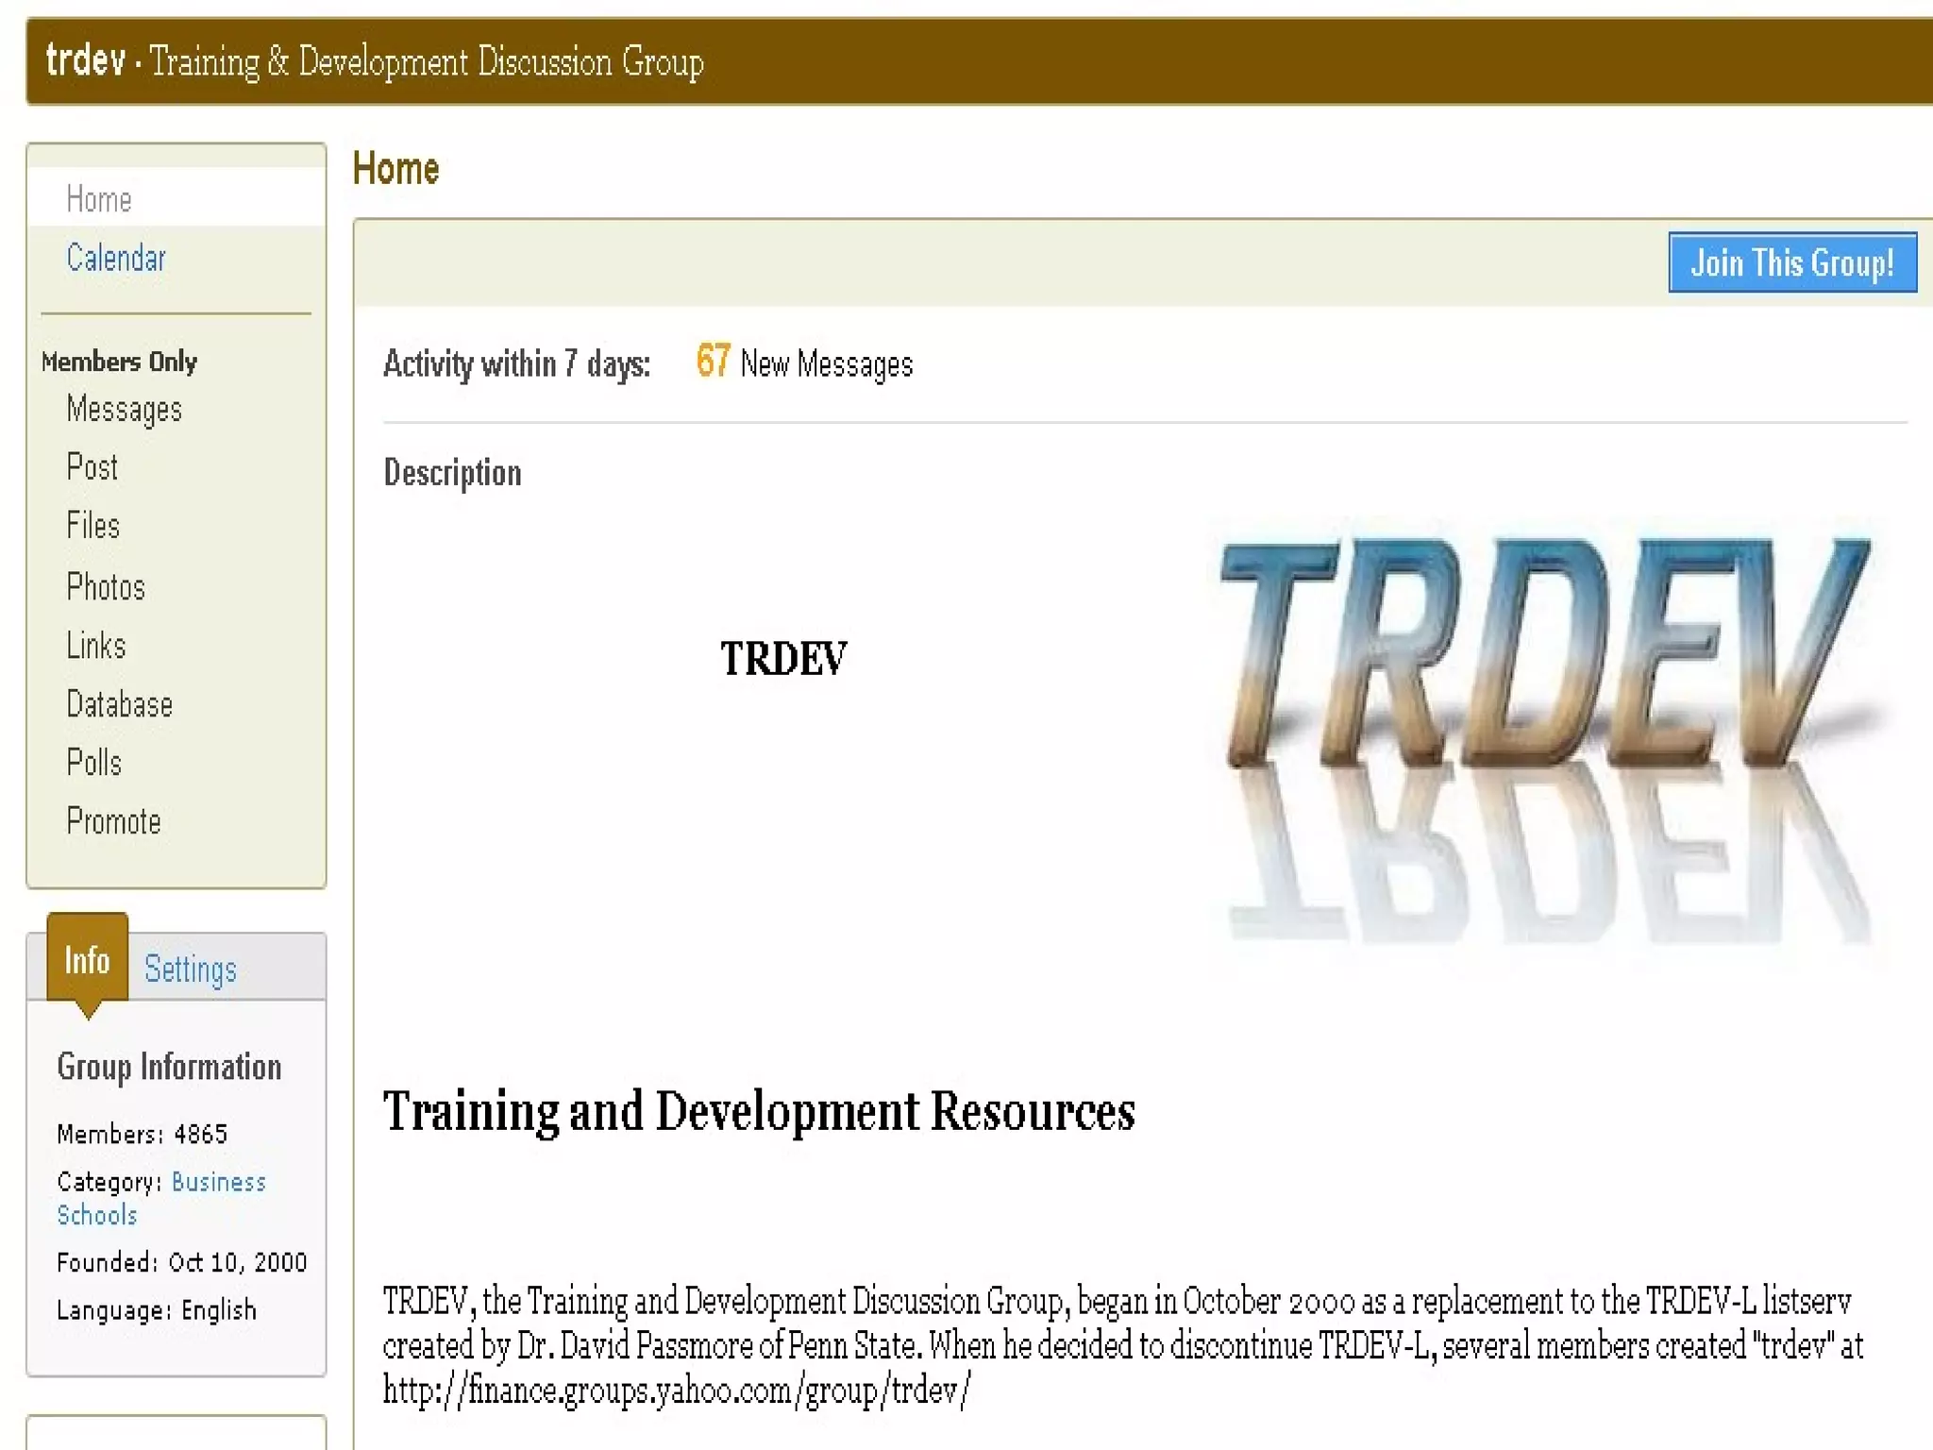
Task: Open the Links section
Action: point(95,646)
